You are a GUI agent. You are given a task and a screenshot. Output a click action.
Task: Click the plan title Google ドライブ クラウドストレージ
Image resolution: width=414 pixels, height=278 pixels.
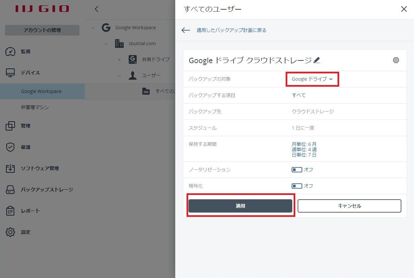(x=250, y=60)
